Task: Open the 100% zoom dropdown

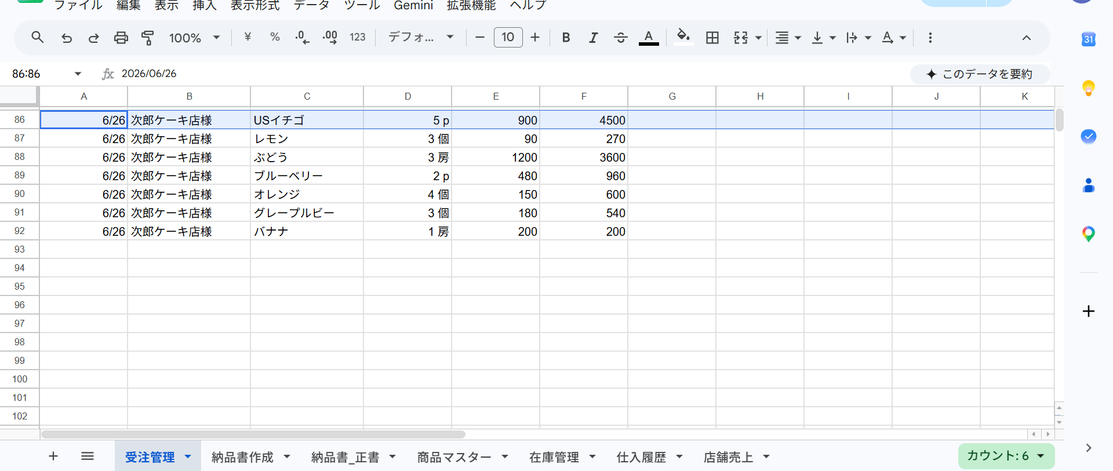Action: (x=194, y=38)
